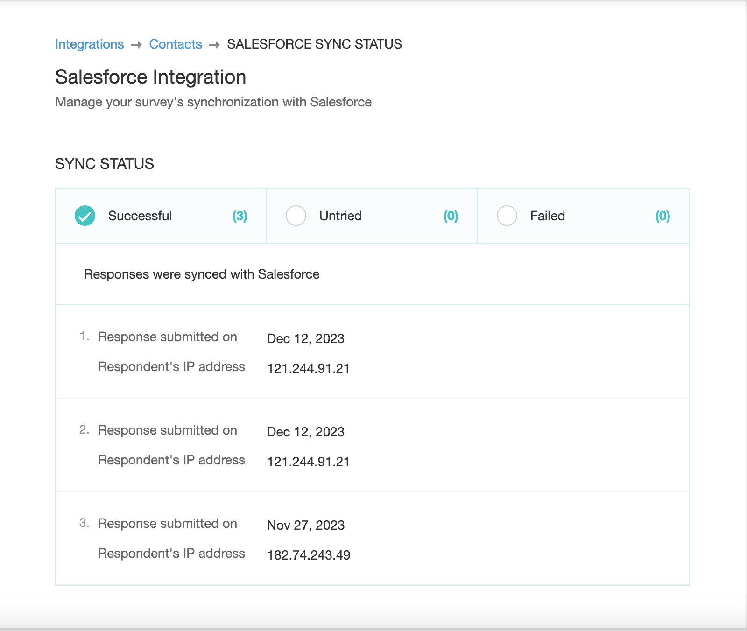Click the second response's IP 121.244.91.21
The image size is (747, 631).
click(308, 462)
